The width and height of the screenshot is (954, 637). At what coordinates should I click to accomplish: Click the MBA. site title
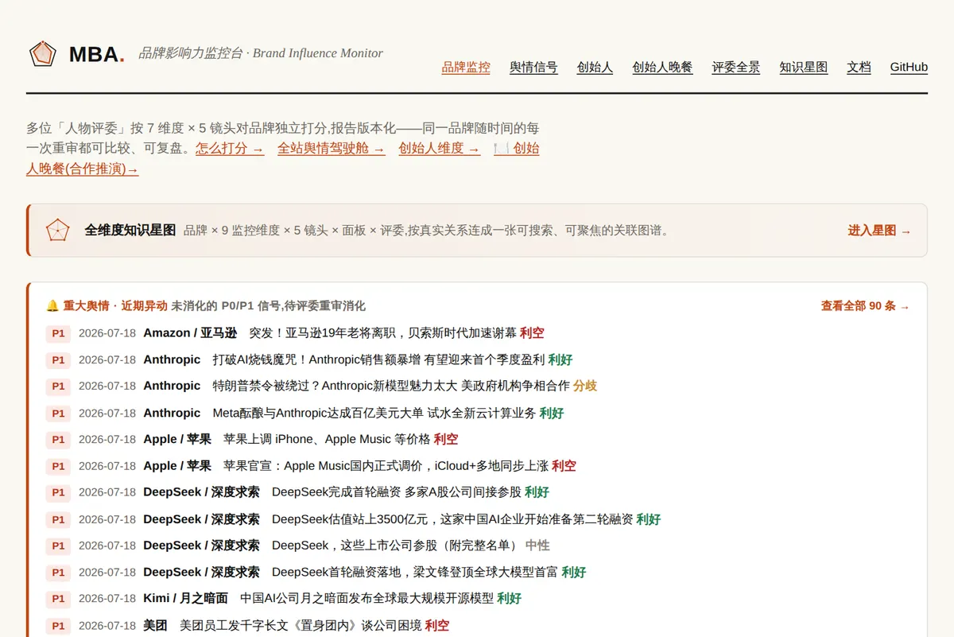96,54
